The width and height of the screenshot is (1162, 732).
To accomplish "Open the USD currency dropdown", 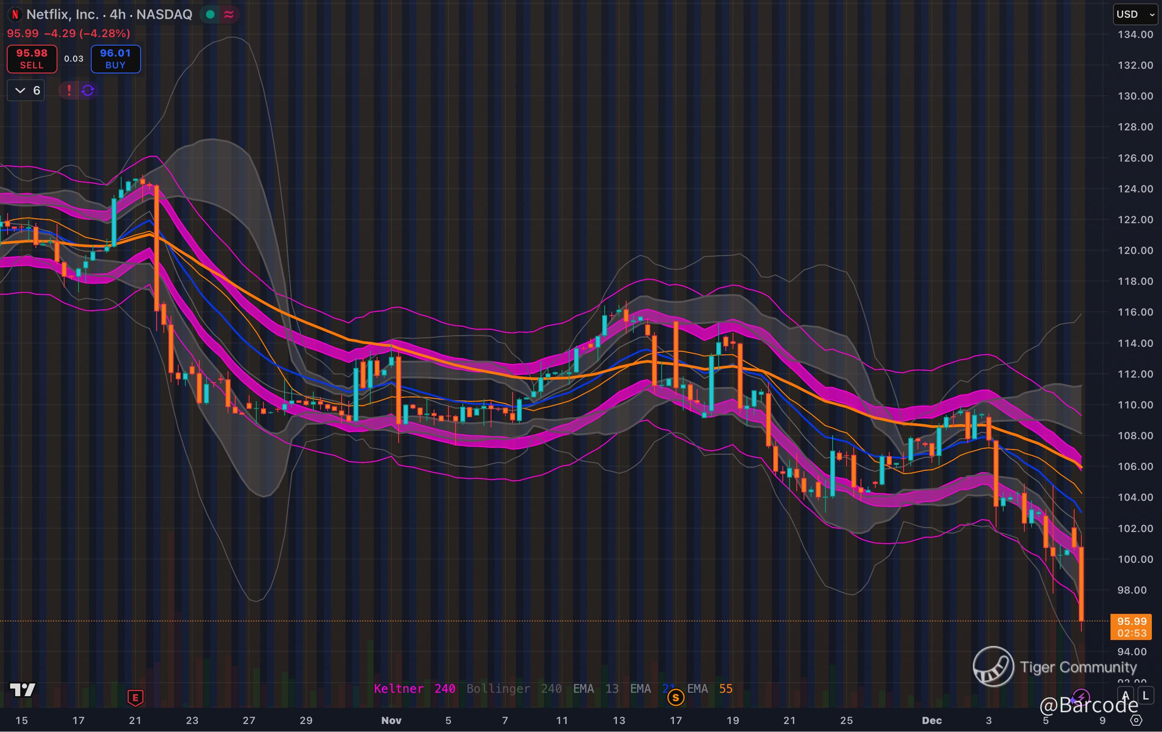I will click(1135, 14).
